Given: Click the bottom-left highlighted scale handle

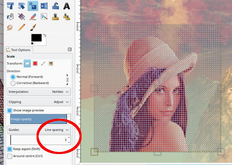Looking at the screenshot, I should coord(94,152).
